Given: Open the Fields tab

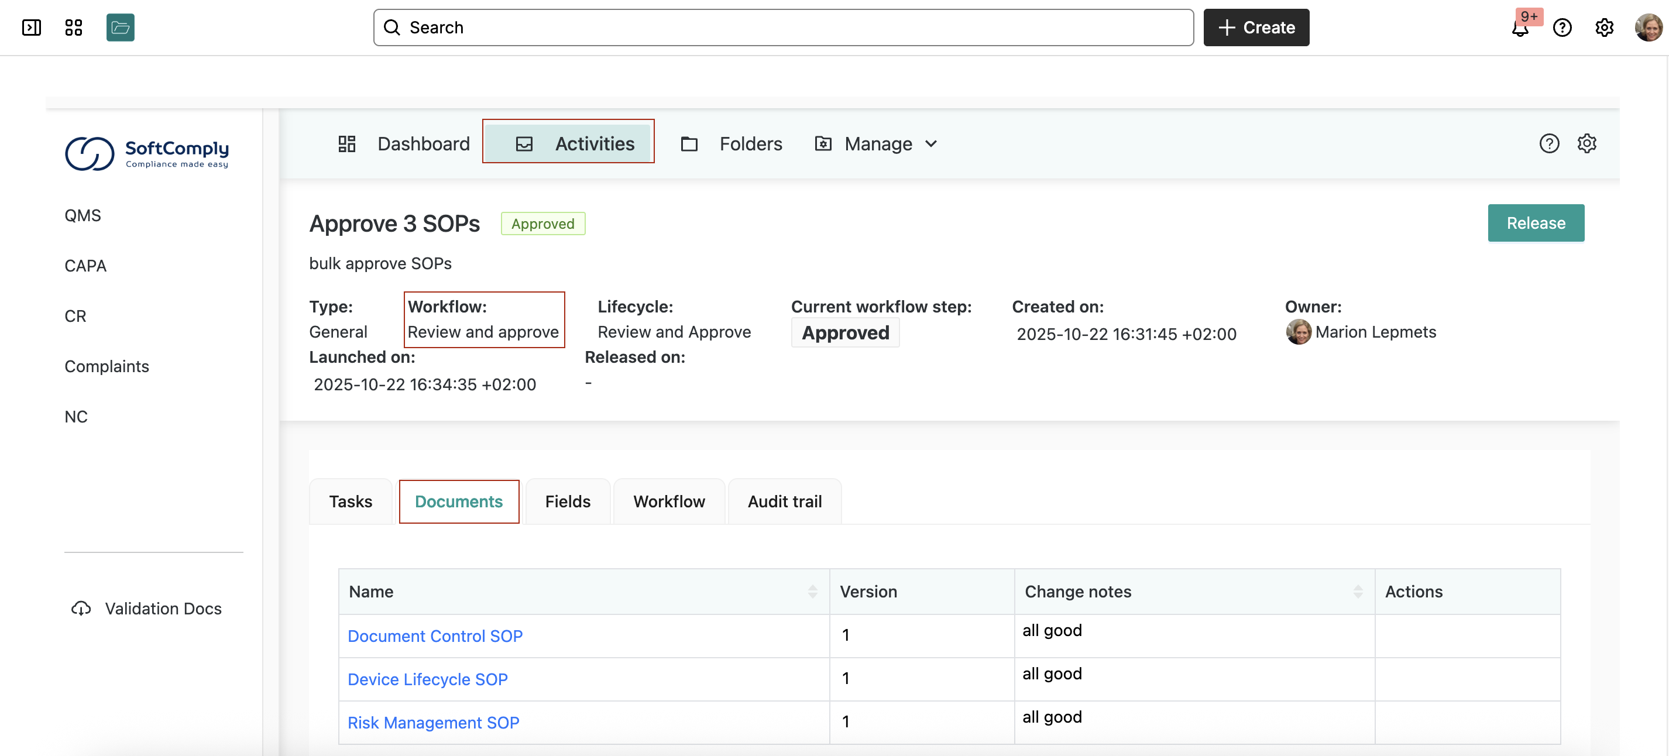Looking at the screenshot, I should click(568, 501).
